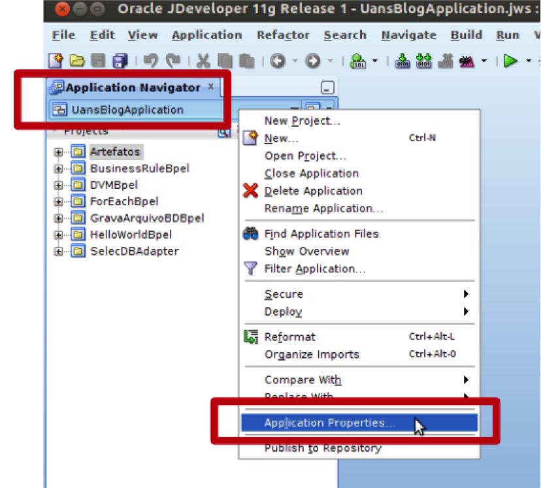Select Filter Application... menu entry

point(359,268)
